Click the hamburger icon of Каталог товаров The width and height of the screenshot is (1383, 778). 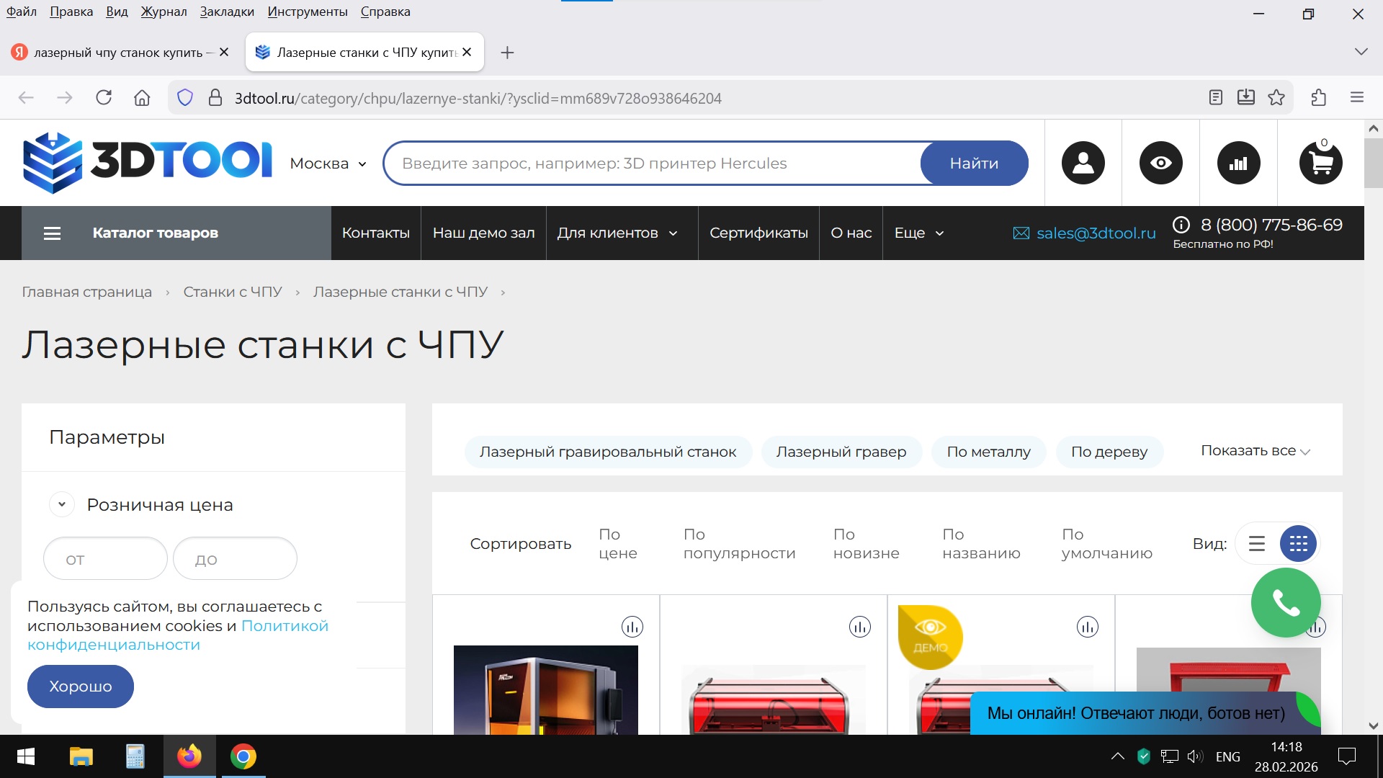(x=52, y=233)
